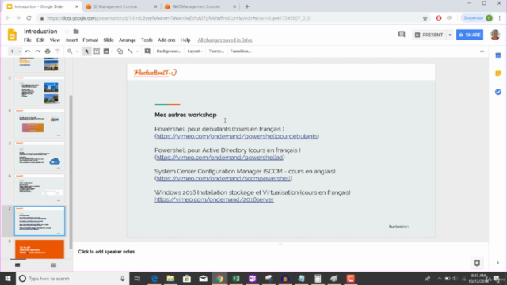
Task: Expand the insert image dropdown arrow
Action: click(x=112, y=51)
